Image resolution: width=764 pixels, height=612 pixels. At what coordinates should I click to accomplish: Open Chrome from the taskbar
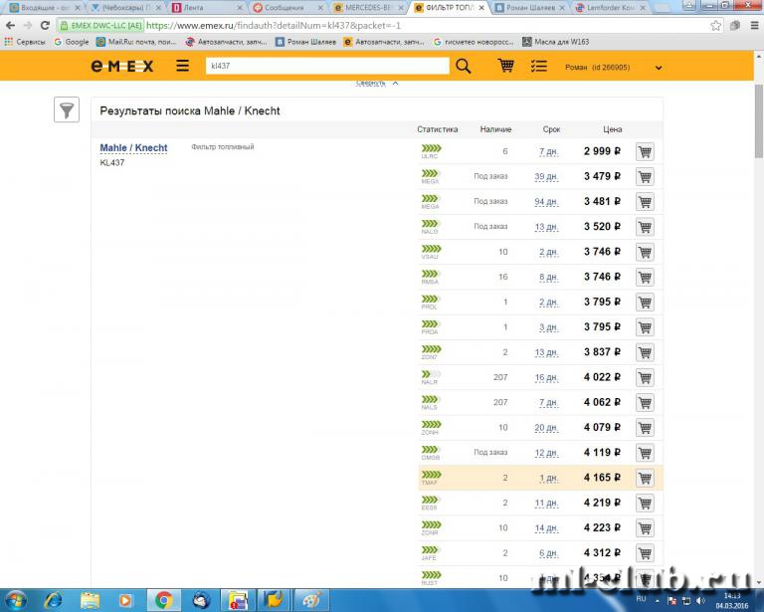click(x=164, y=600)
